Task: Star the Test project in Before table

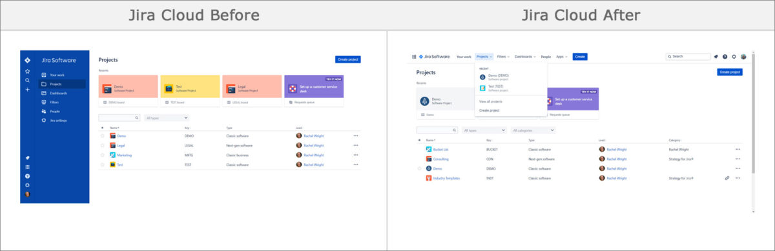Action: [x=102, y=165]
